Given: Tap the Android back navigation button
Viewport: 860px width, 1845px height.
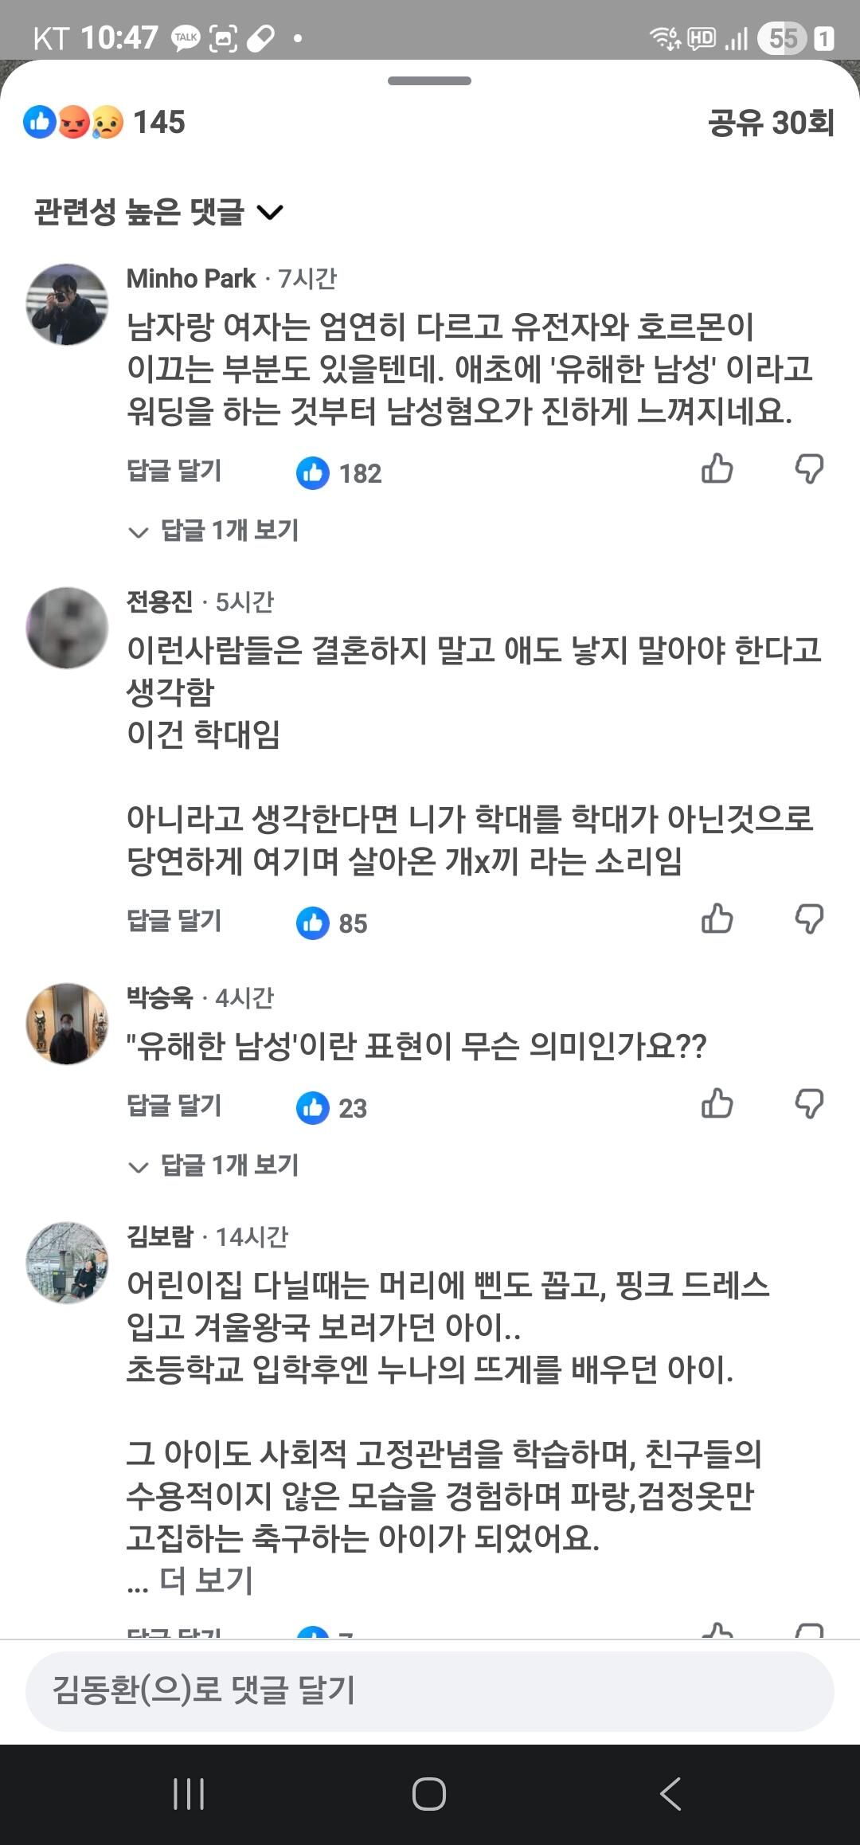Looking at the screenshot, I should pyautogui.click(x=670, y=1794).
